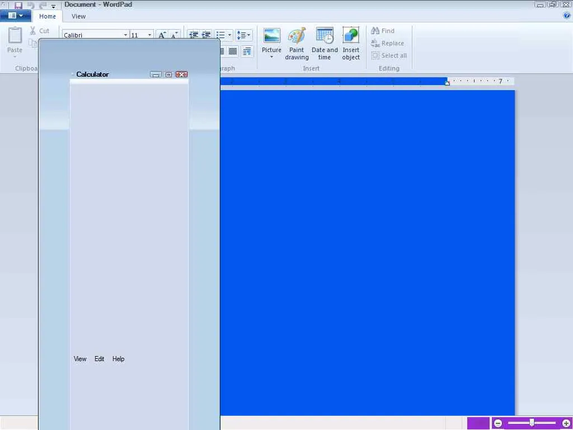
Task: Click the Calculator title bar text
Action: [x=92, y=74]
